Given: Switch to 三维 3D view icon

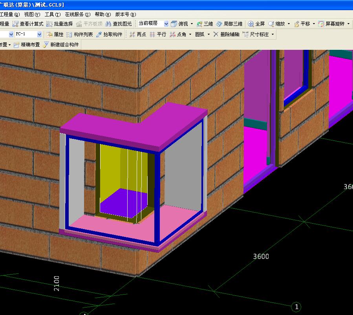Looking at the screenshot, I should pyautogui.click(x=199, y=24).
